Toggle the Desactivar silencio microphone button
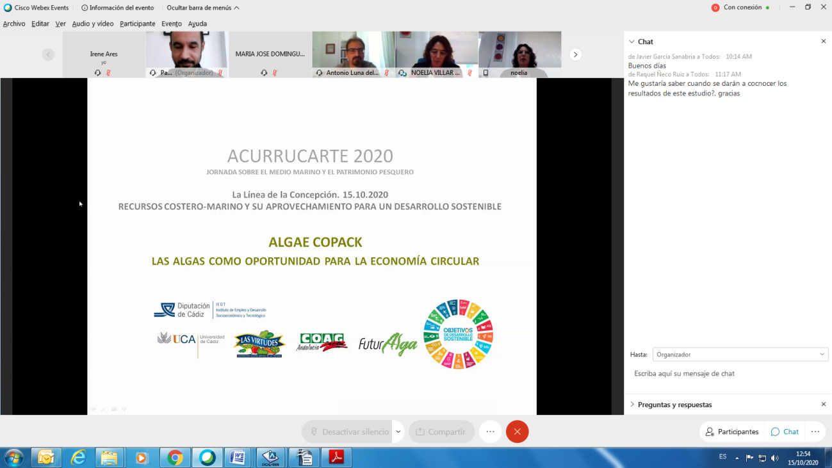The height and width of the screenshot is (468, 832). coord(350,432)
